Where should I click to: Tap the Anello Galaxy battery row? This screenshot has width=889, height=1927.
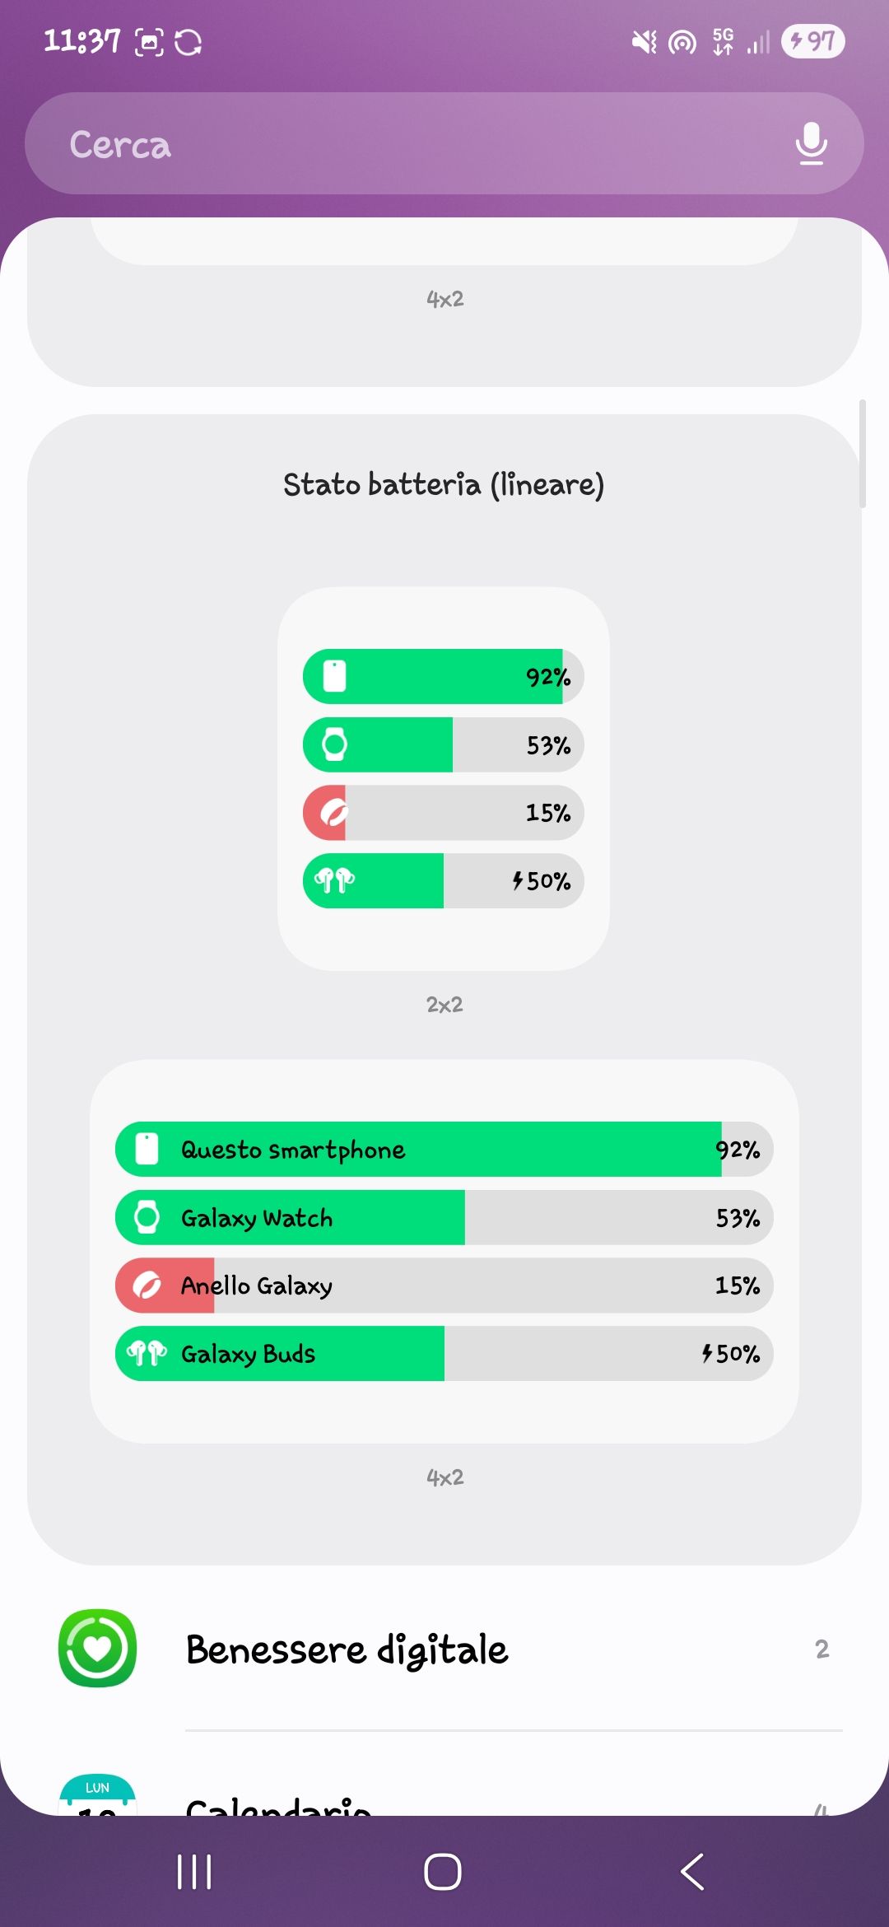pyautogui.click(x=444, y=1285)
